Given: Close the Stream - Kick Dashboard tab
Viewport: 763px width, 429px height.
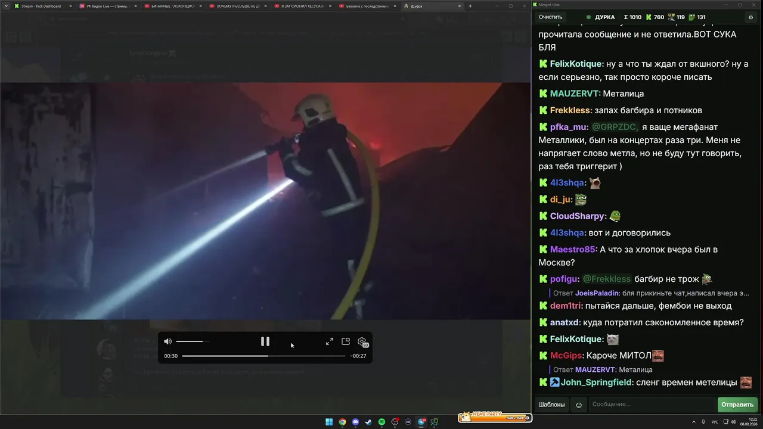Looking at the screenshot, I should [70, 6].
